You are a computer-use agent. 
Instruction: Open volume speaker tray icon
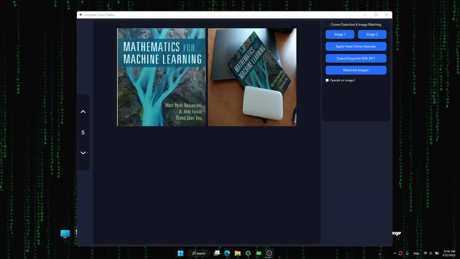tap(430, 253)
